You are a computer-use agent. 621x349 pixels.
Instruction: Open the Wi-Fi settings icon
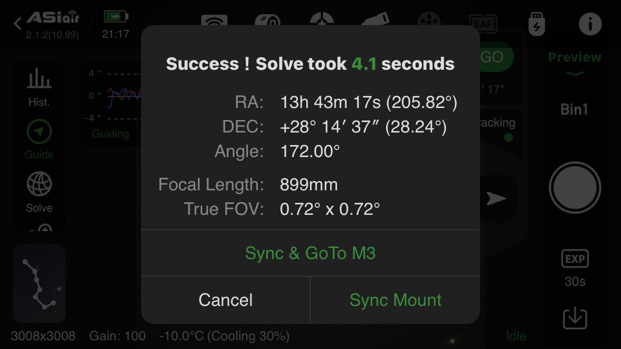(x=214, y=21)
